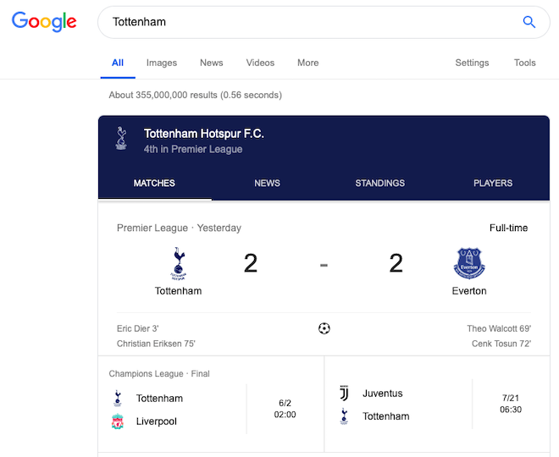
Task: Open the More search options dropdown
Action: [307, 63]
